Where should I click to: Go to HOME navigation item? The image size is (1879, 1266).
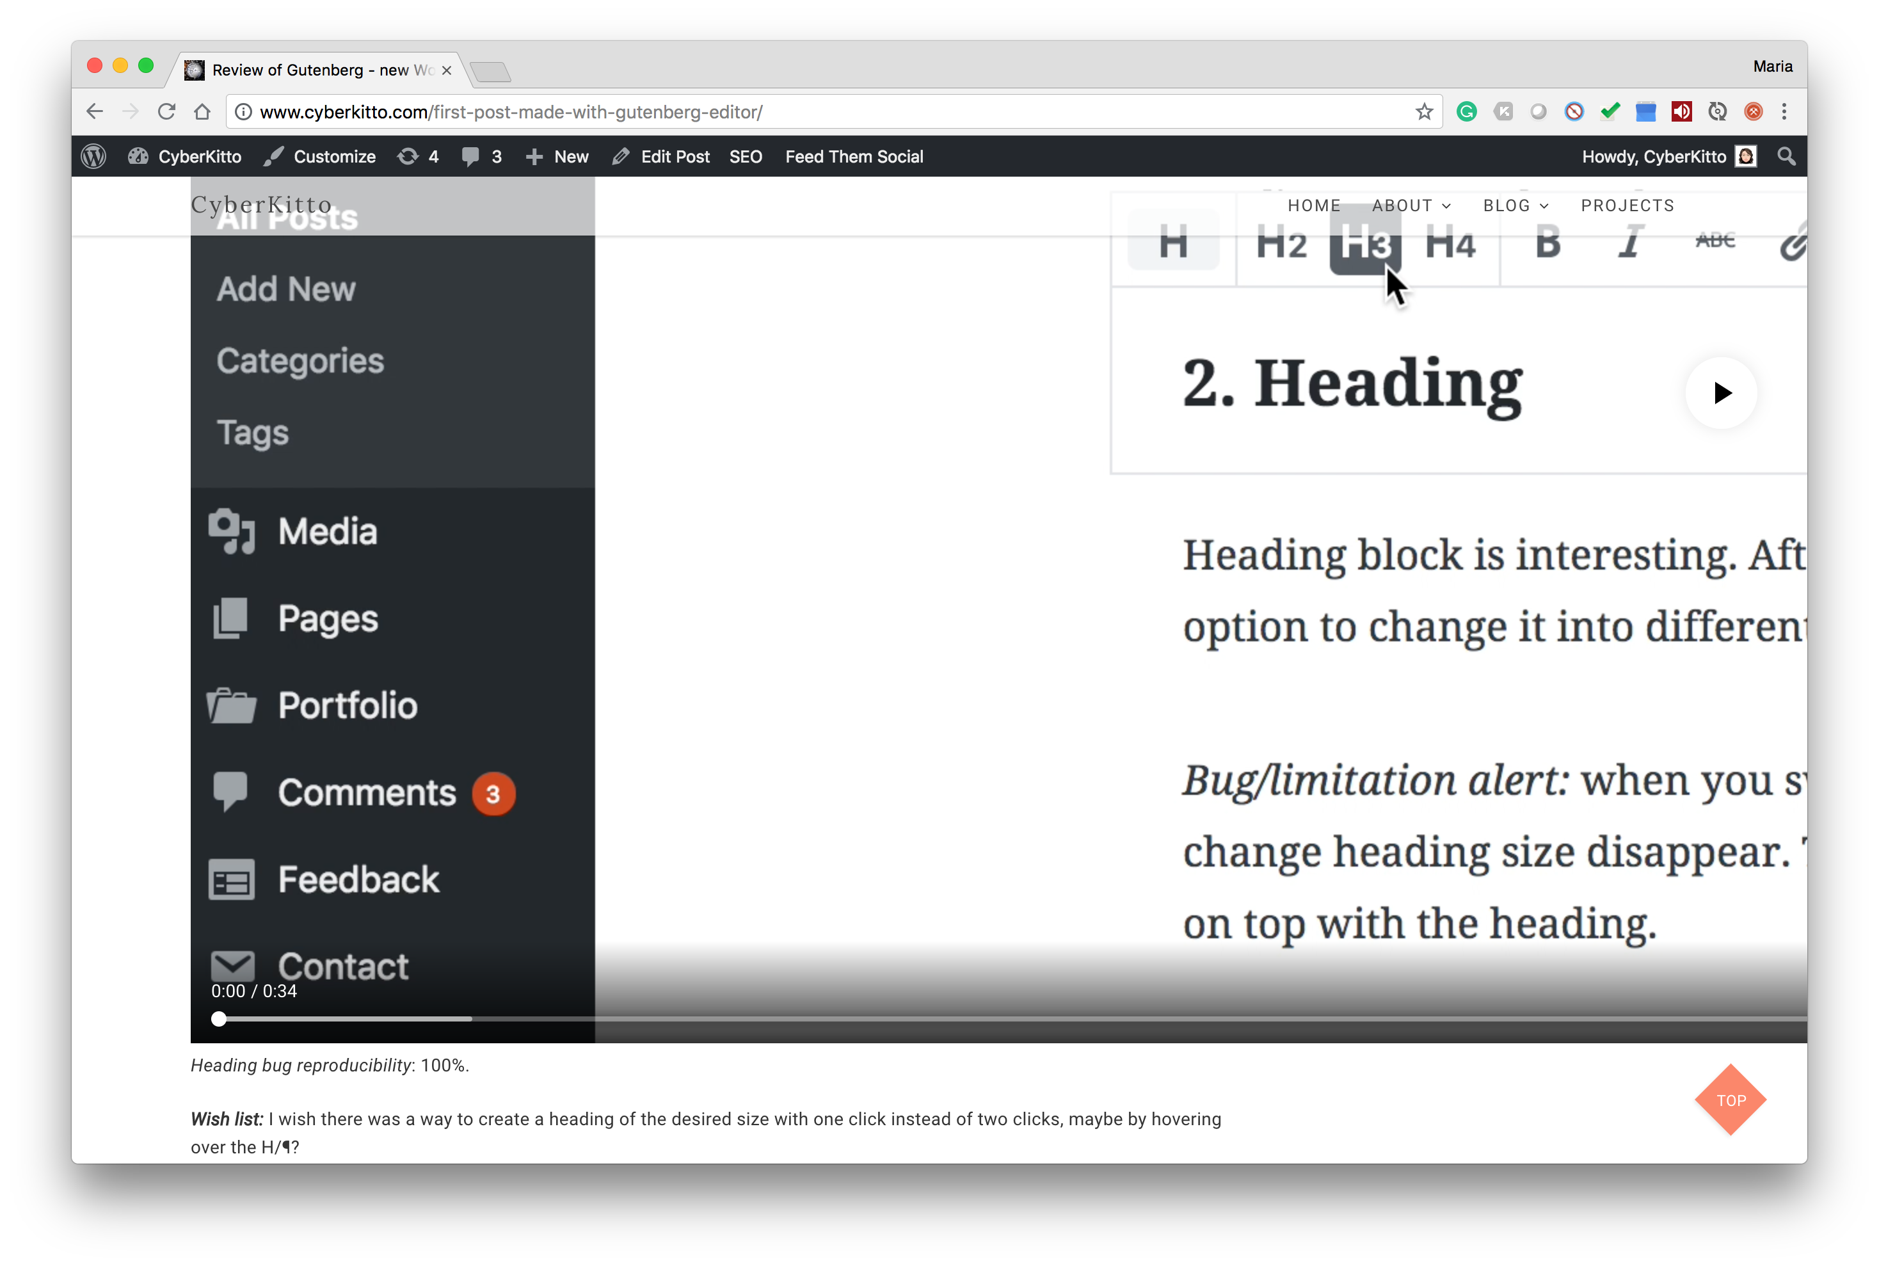[1314, 205]
